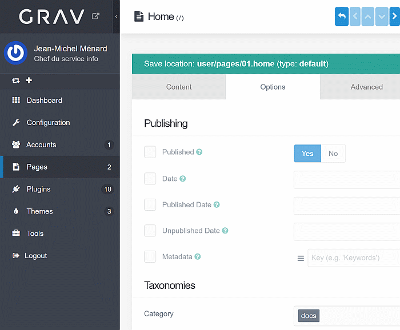The image size is (400, 330).
Task: Open the site via external link icon
Action: tap(96, 16)
